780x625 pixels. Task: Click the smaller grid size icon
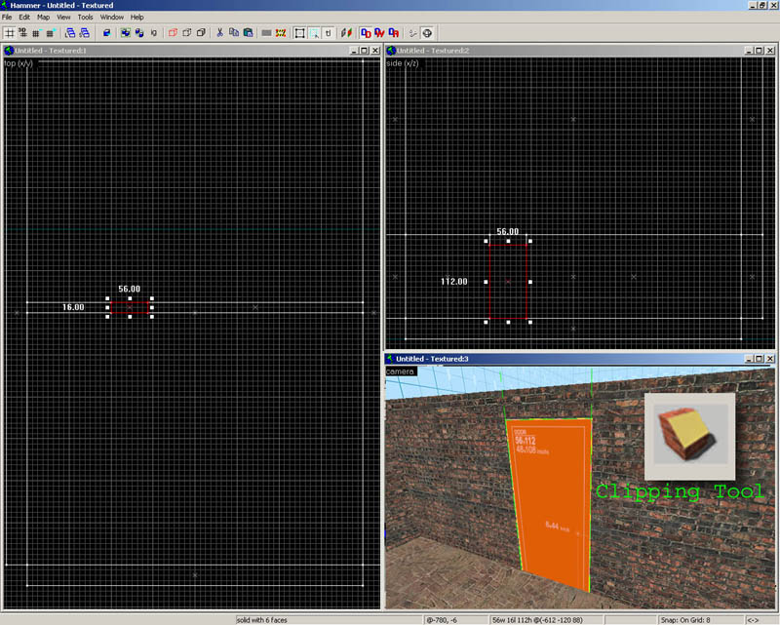tap(35, 32)
